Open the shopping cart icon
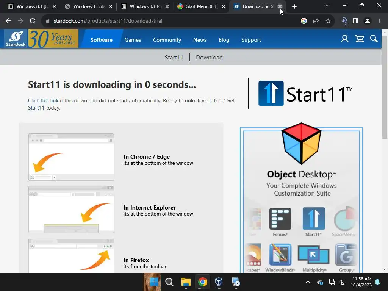 [x=359, y=39]
